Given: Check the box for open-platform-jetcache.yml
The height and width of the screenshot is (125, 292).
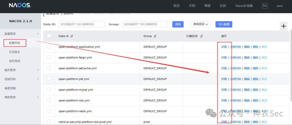Looking at the screenshot, I should coord(49,68).
